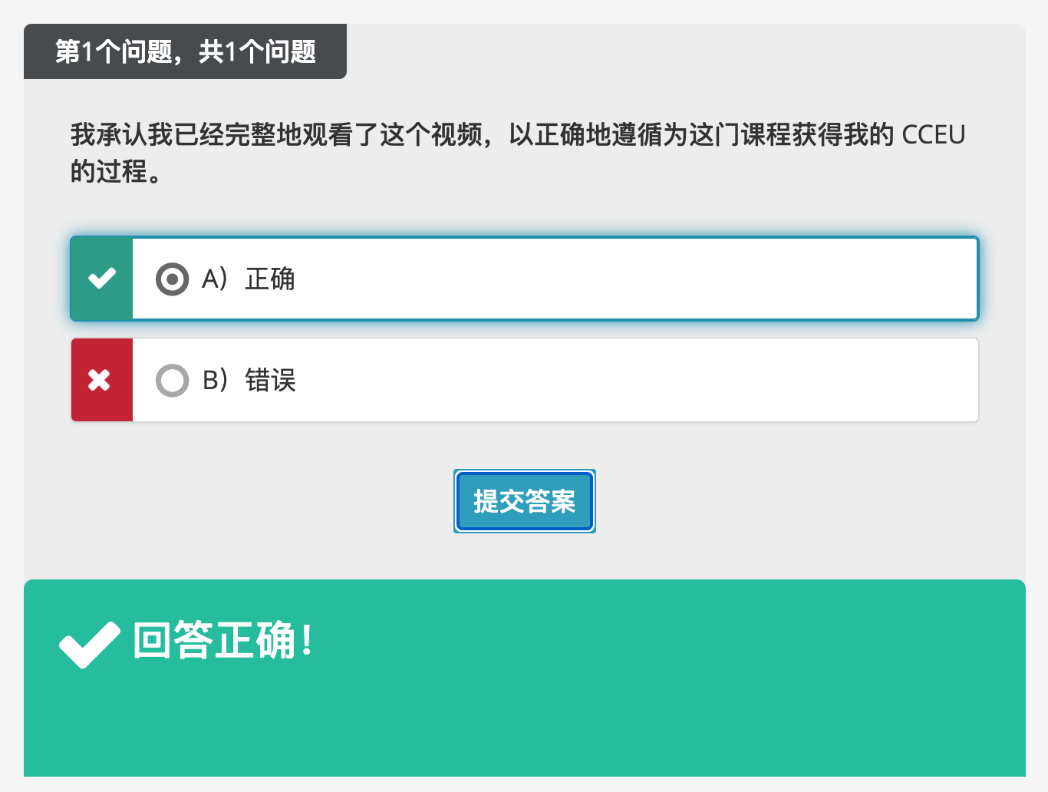Click the word "CCEU" in the question

tap(933, 135)
